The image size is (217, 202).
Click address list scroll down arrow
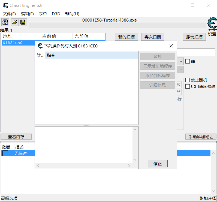(x=213, y=191)
